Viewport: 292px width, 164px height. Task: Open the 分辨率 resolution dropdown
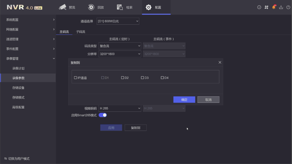(120, 54)
